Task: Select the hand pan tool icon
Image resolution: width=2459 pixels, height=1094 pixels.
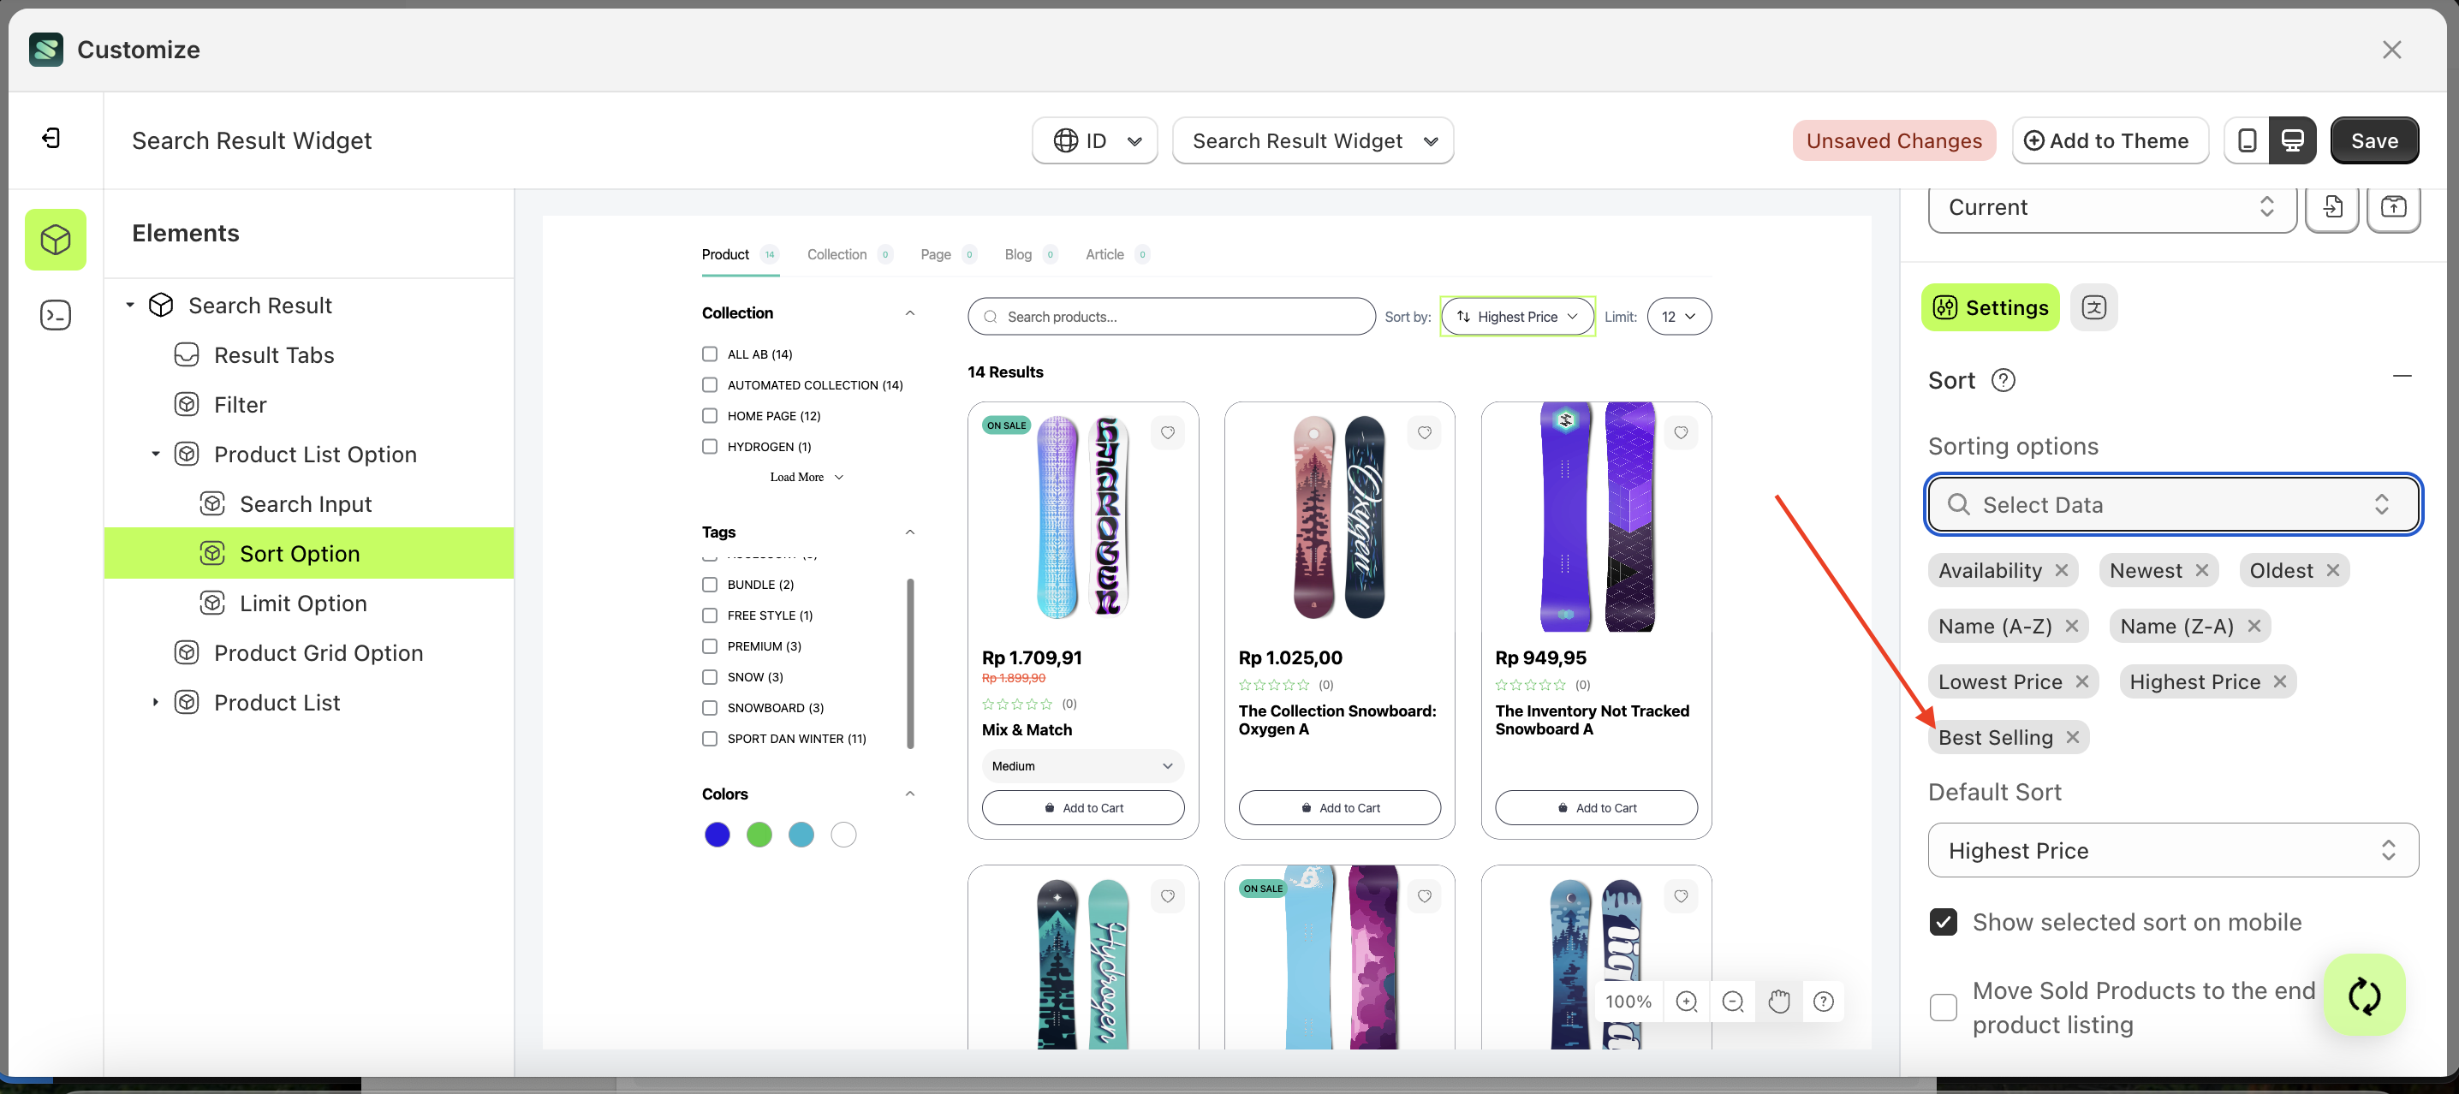Action: (1778, 1002)
